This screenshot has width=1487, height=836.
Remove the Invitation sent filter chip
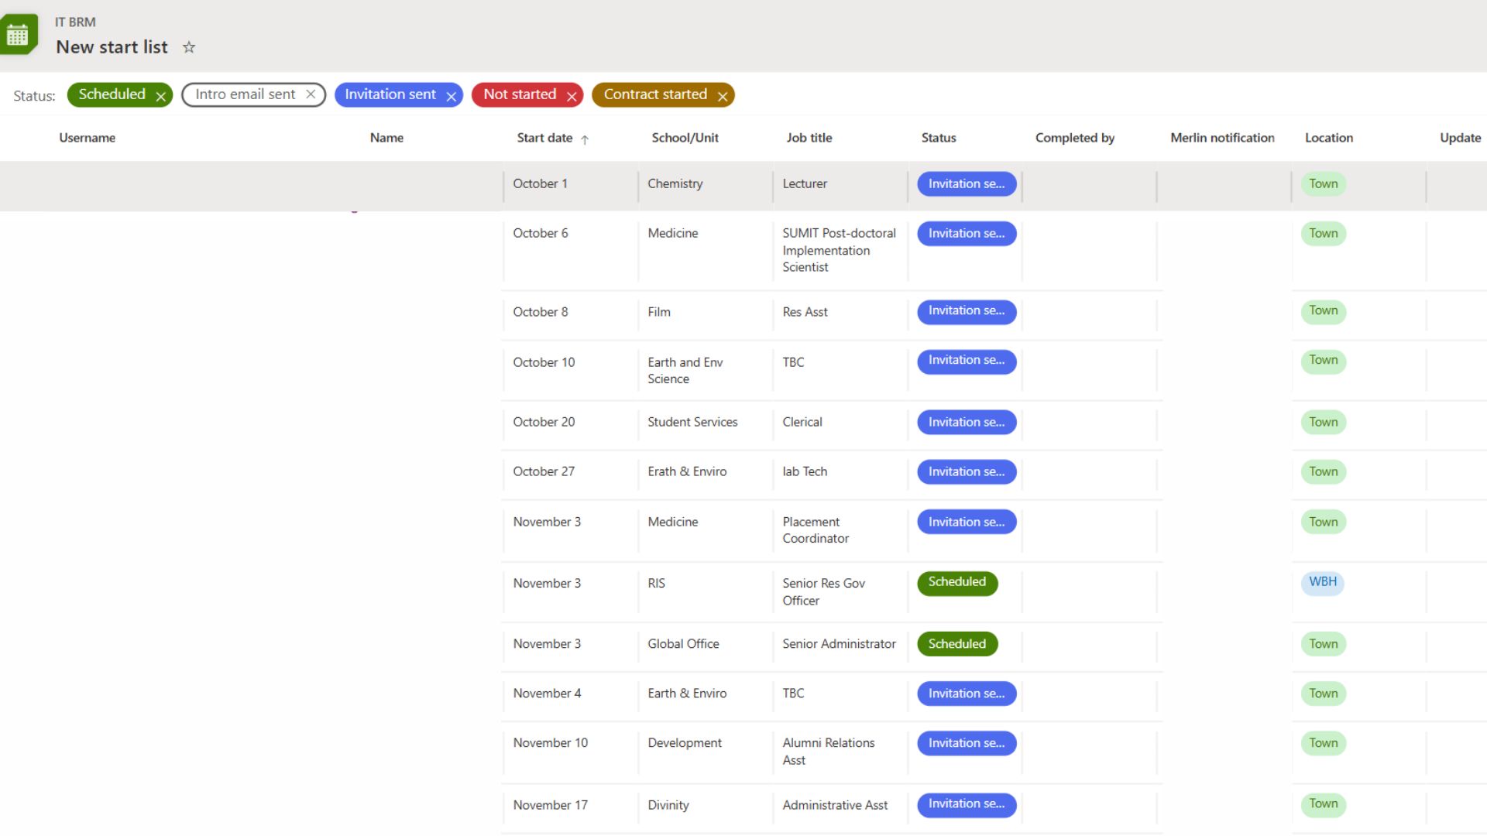click(x=451, y=96)
